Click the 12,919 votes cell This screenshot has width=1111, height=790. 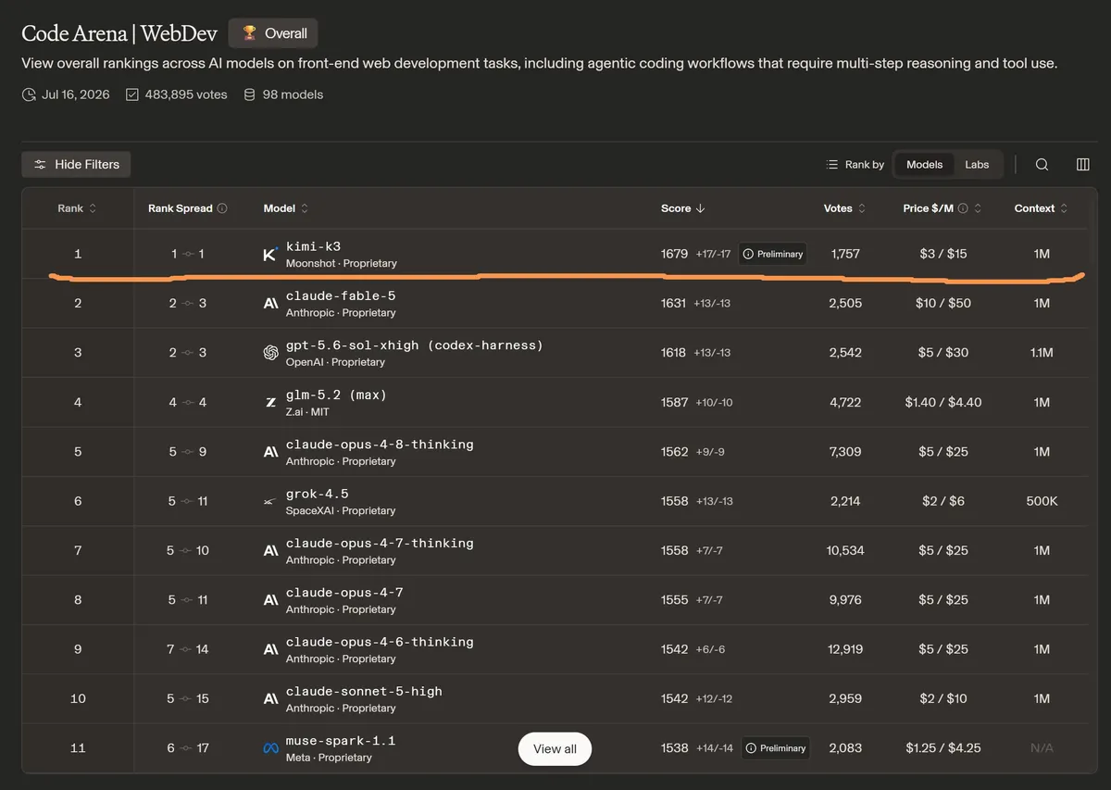[845, 649]
